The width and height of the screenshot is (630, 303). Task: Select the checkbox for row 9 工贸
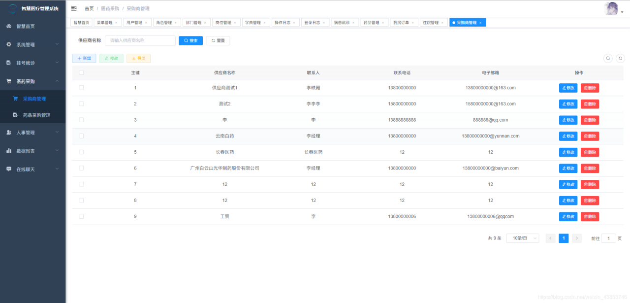click(81, 216)
